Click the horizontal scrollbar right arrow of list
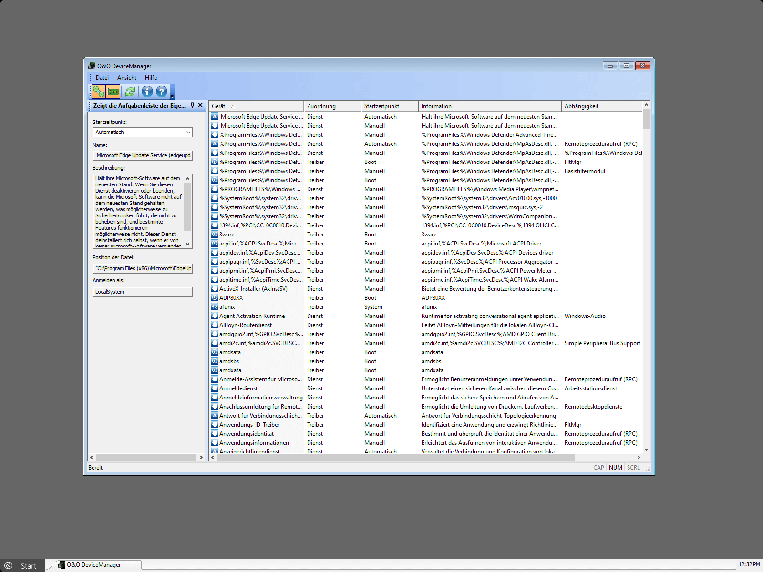Viewport: 763px width, 572px height. coord(638,457)
